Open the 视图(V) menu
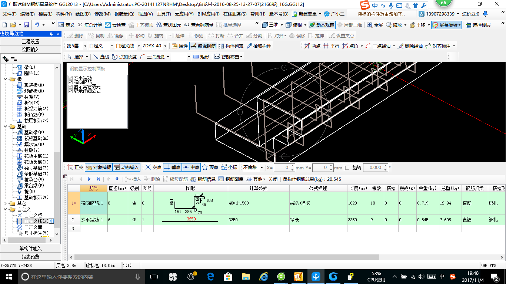 pos(145,14)
